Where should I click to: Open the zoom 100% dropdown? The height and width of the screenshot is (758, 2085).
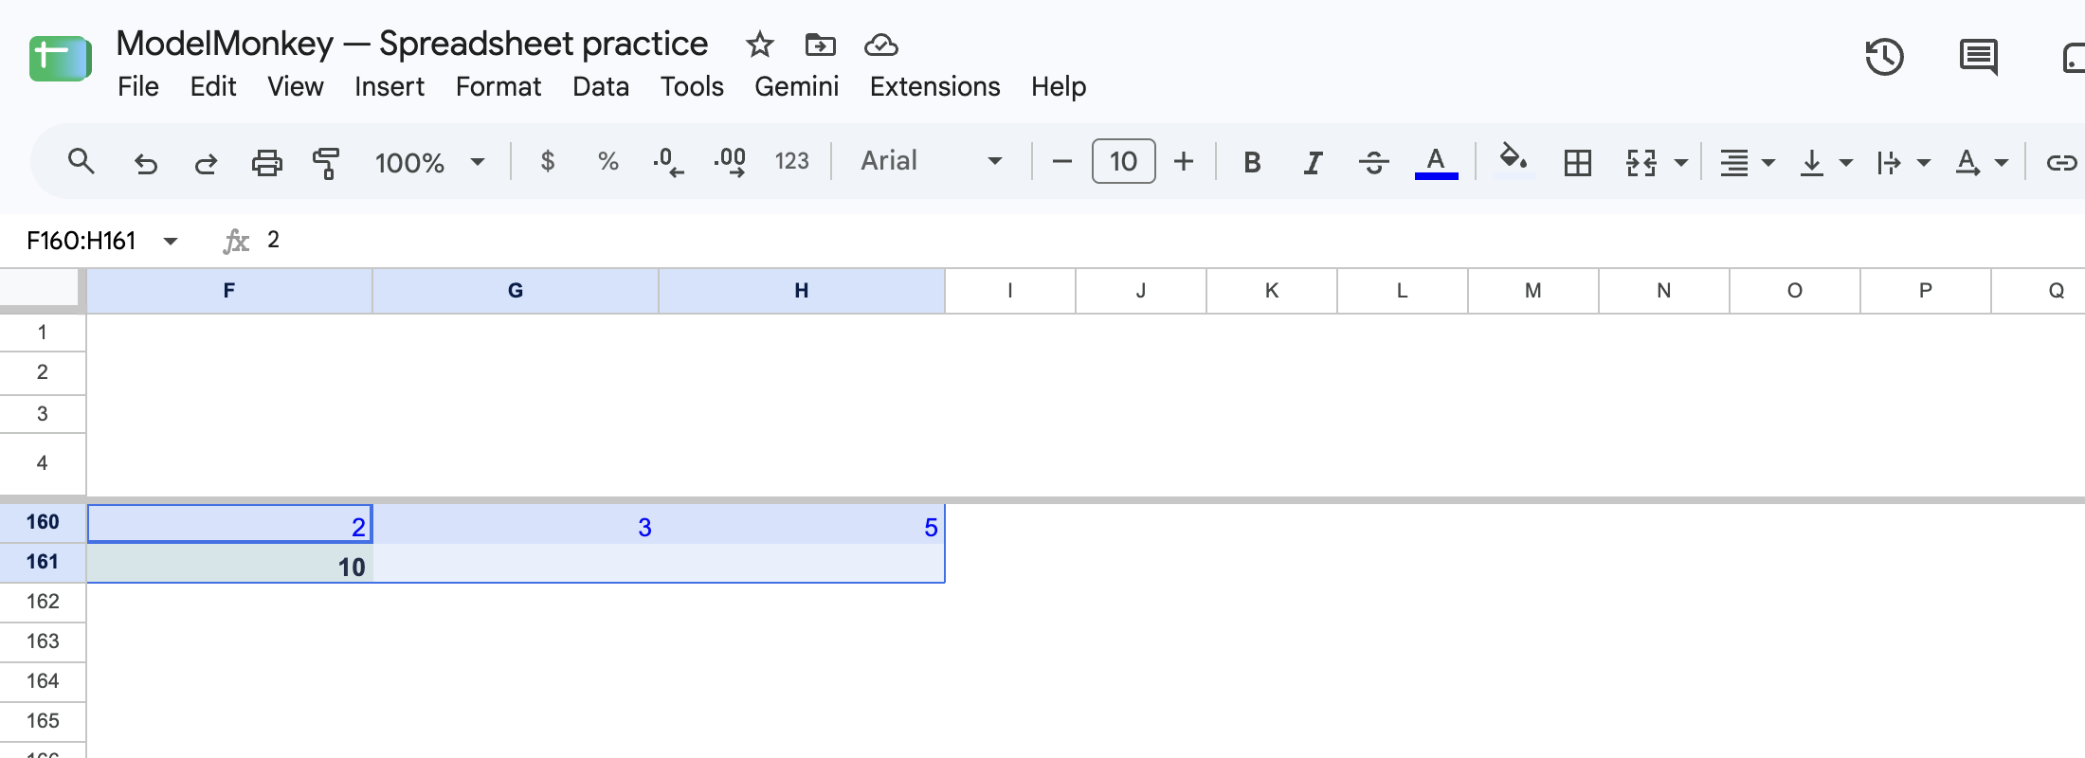pyautogui.click(x=429, y=163)
